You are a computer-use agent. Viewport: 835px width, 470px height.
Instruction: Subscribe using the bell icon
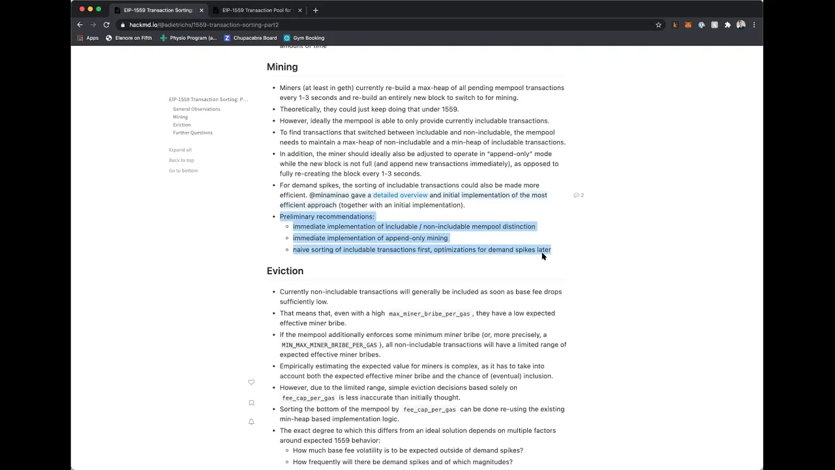(251, 422)
